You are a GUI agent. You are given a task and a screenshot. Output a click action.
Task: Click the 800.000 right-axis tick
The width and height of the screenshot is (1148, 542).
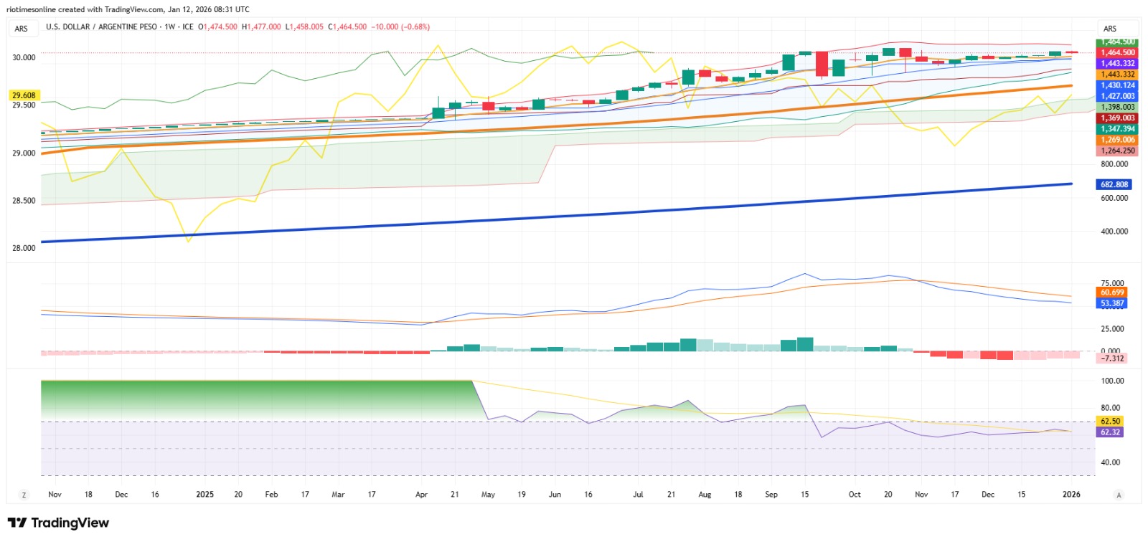1114,164
